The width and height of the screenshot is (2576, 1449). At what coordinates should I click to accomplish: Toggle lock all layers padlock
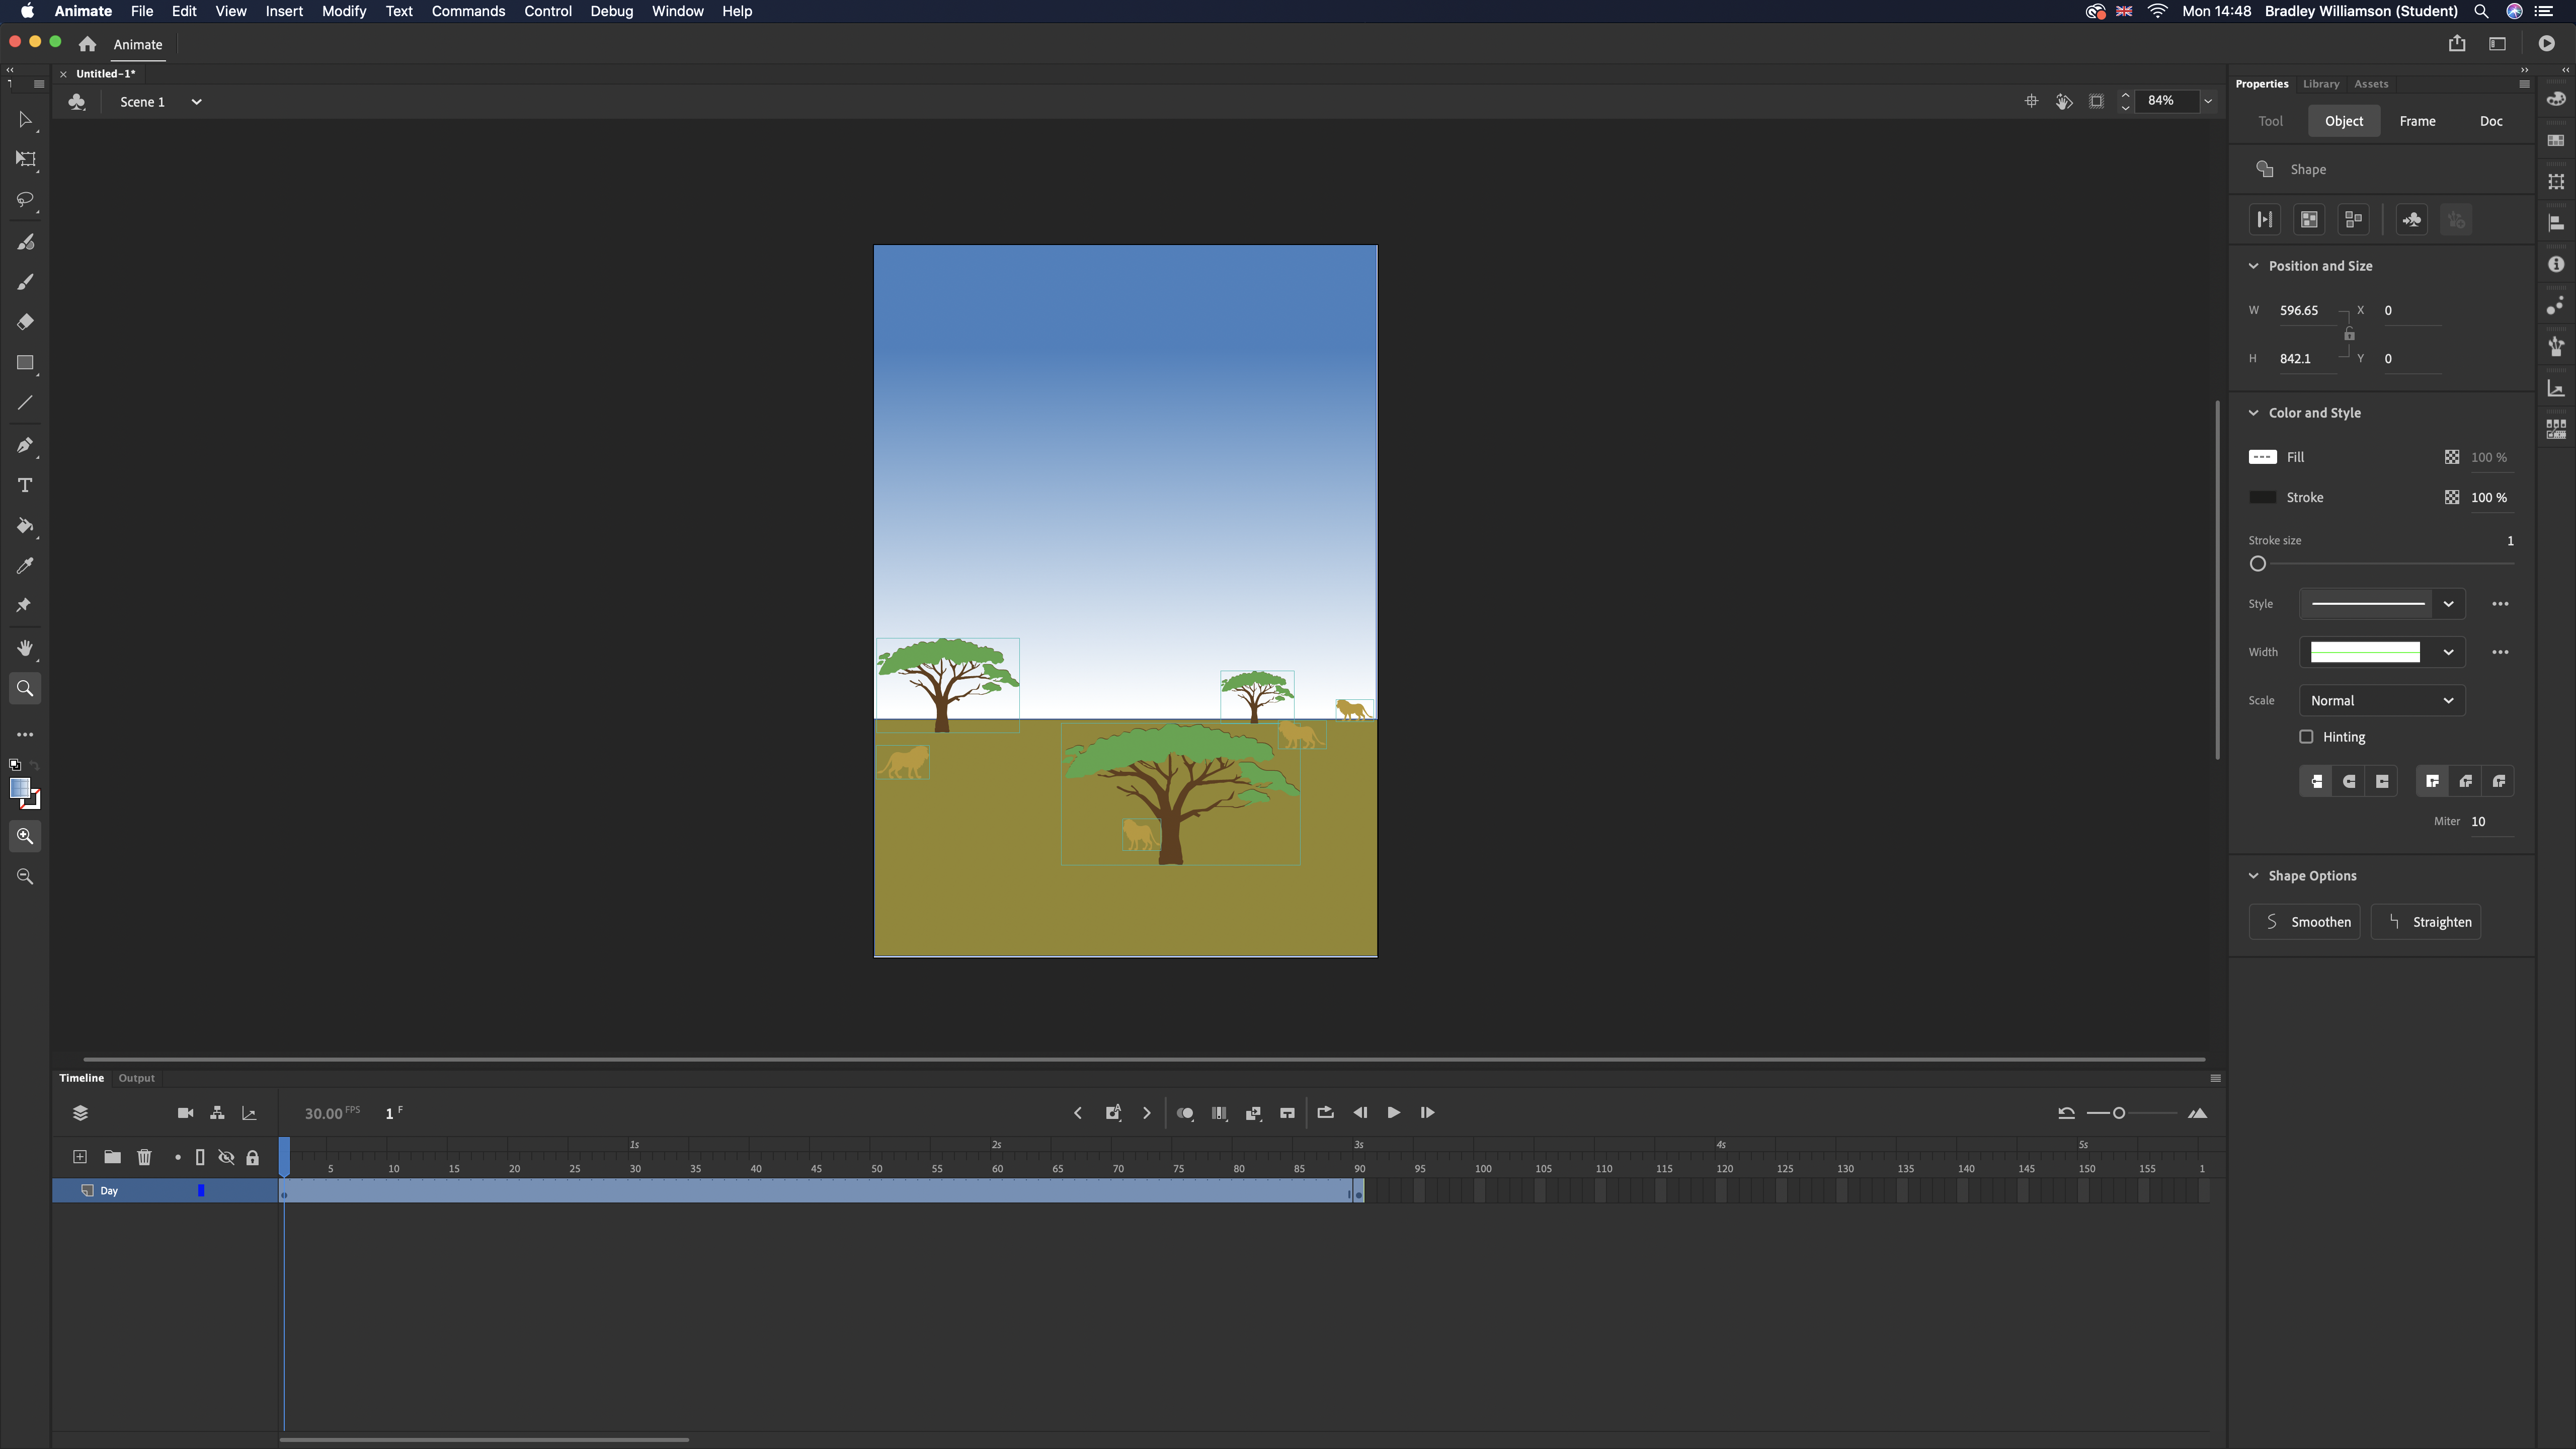[253, 1158]
